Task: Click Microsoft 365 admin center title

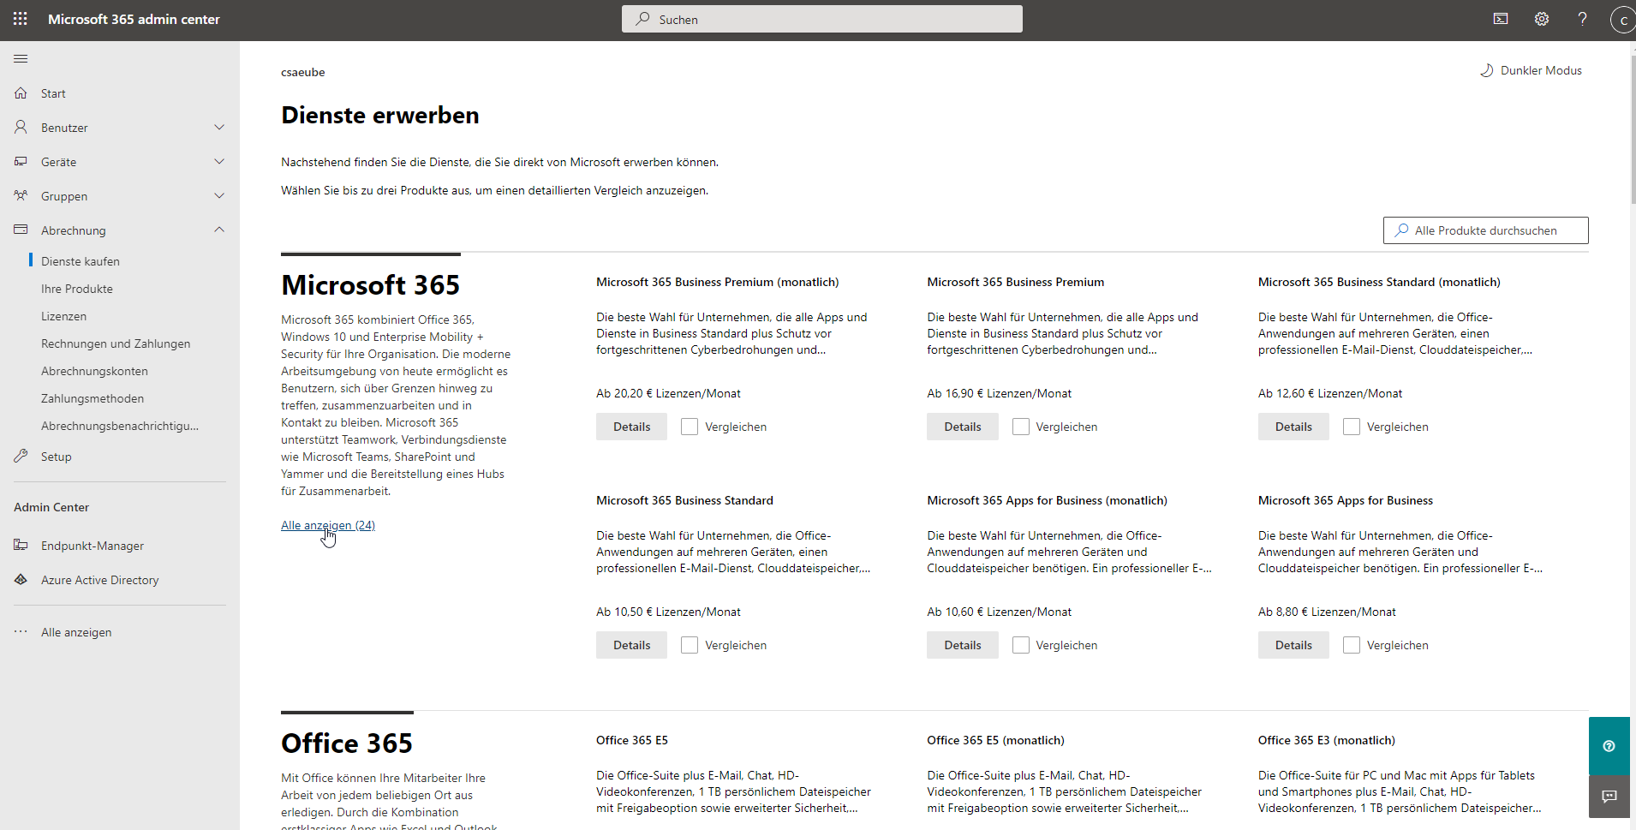Action: tap(134, 19)
